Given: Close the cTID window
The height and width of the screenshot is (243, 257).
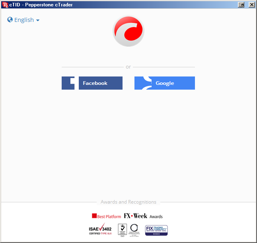Looking at the screenshot, I should point(251,5).
